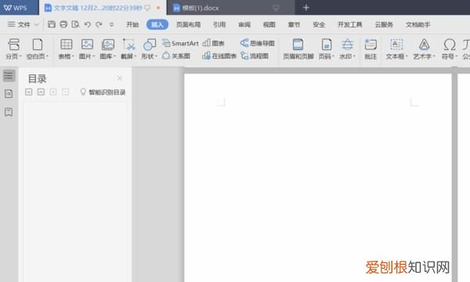Click the minus heading-level icon in 目录 pane
The height and width of the screenshot is (282, 470).
coord(65,92)
